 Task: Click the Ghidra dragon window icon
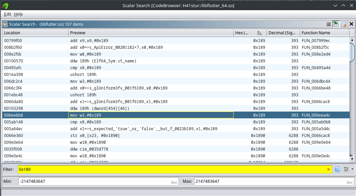pyautogui.click(x=5, y=5)
